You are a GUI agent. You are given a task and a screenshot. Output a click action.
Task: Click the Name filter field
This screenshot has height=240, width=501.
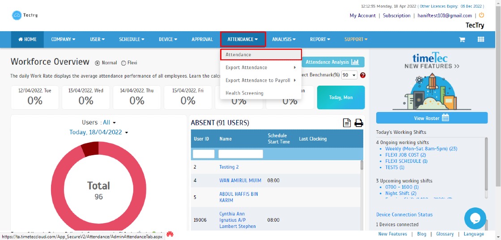coord(241,154)
